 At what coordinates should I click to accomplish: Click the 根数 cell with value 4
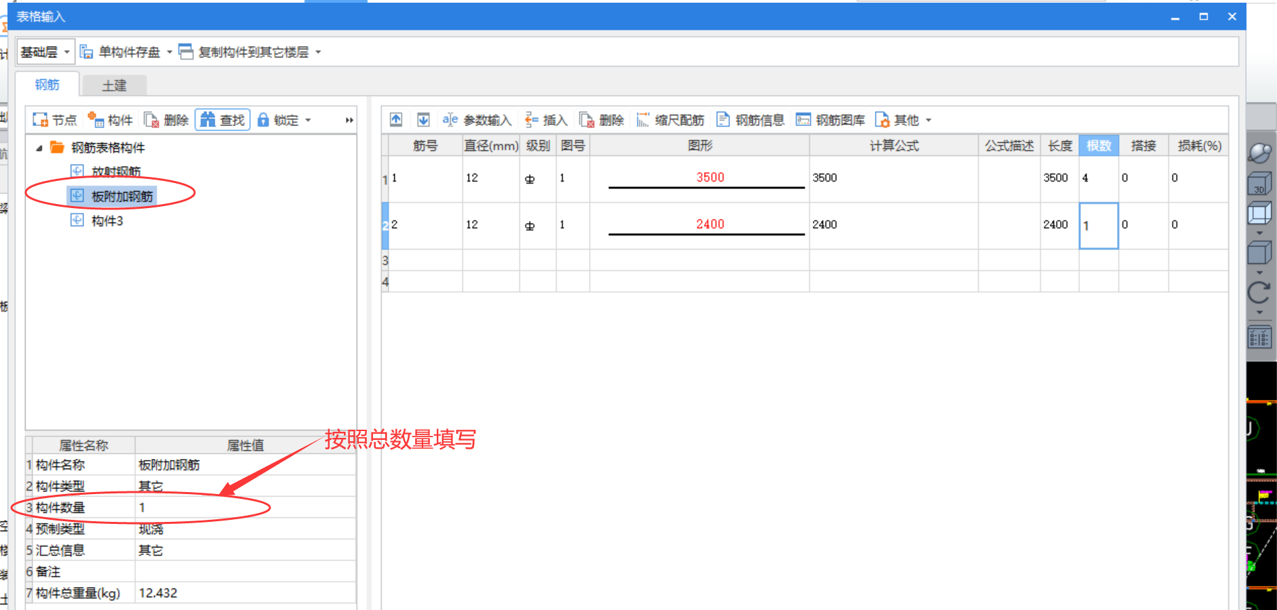coord(1099,178)
